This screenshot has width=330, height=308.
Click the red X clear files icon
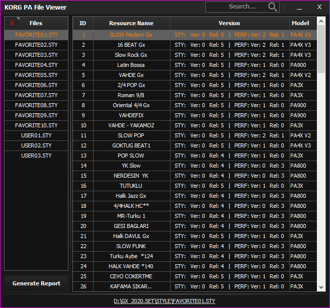click(12, 23)
